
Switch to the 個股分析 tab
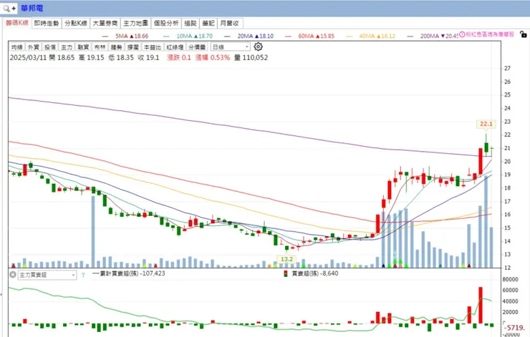[166, 24]
